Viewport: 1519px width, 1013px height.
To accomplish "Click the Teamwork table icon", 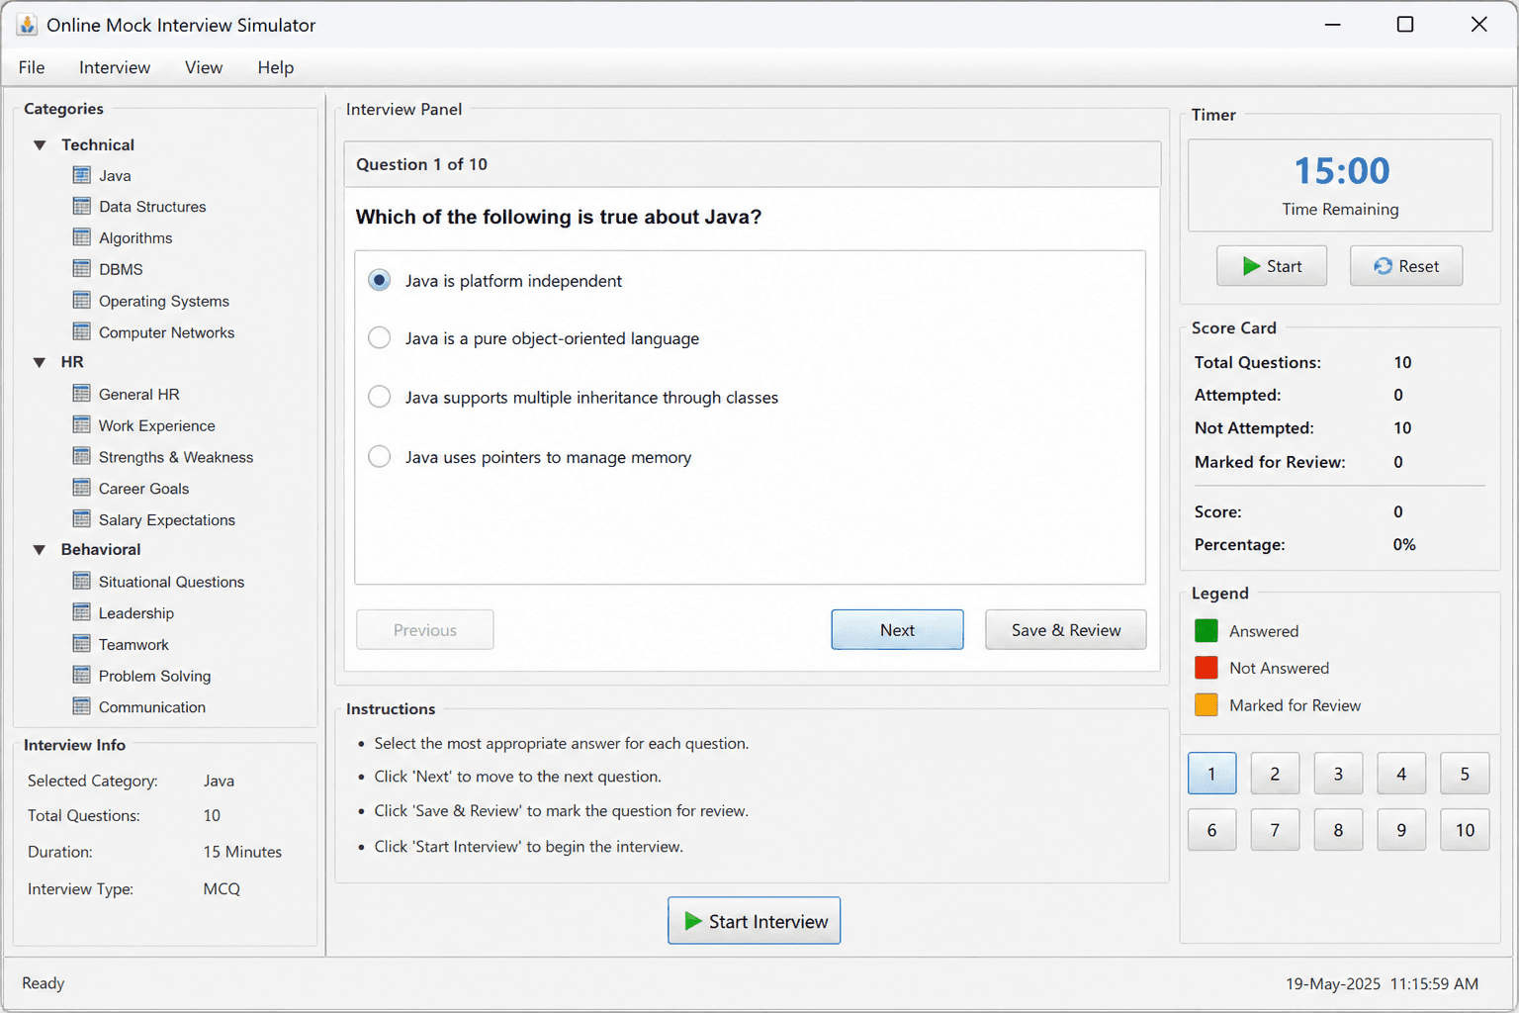I will pyautogui.click(x=82, y=644).
